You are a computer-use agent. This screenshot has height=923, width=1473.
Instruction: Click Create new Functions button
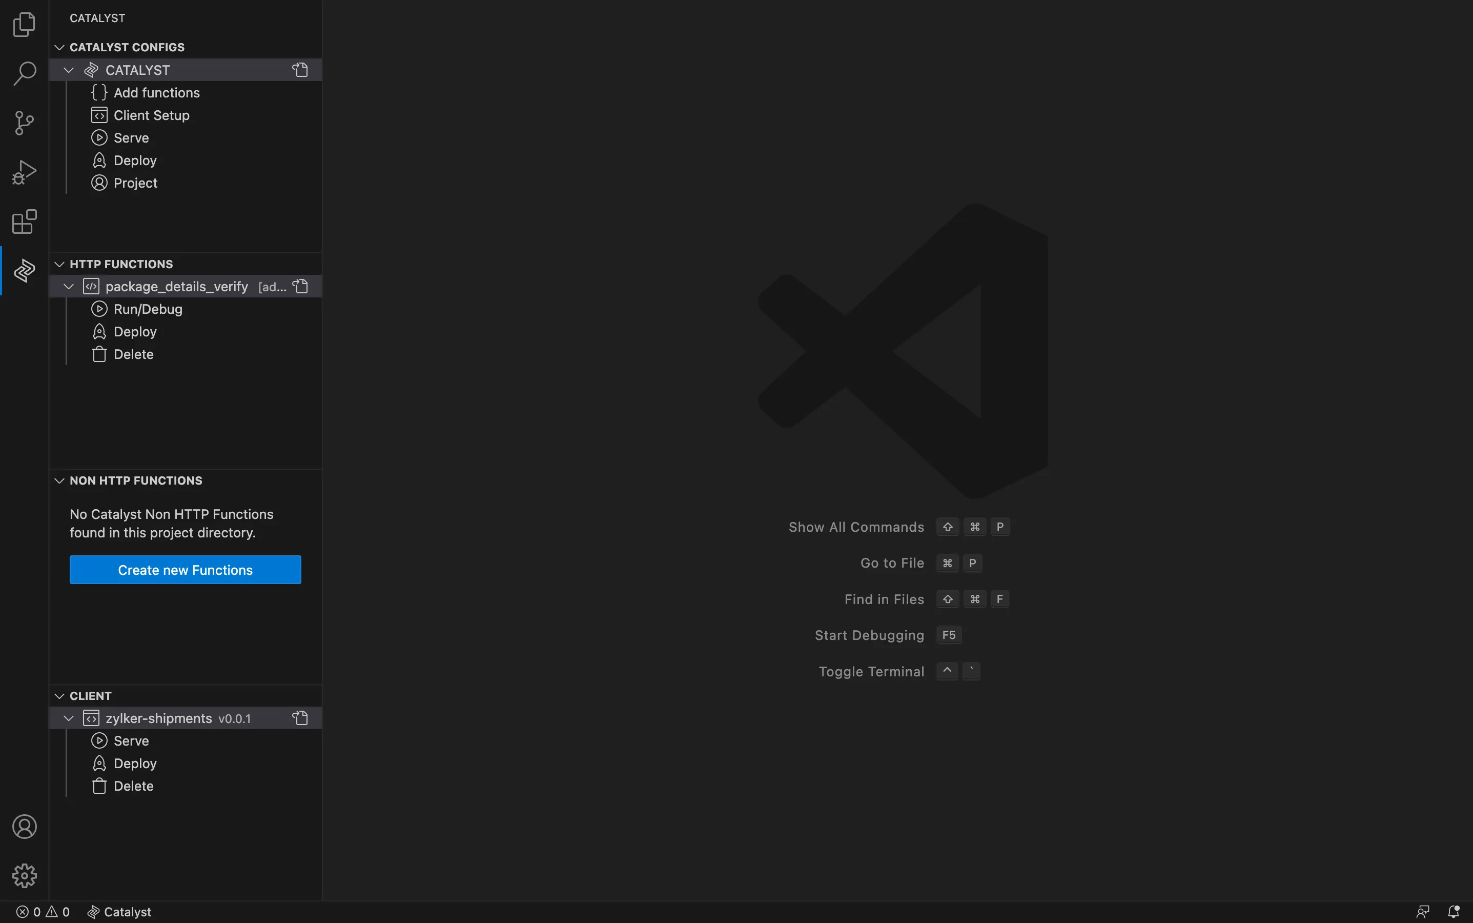point(186,570)
